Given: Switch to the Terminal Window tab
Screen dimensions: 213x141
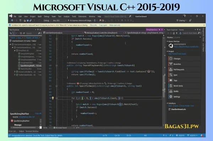Looking at the screenshot, I should point(32,131).
